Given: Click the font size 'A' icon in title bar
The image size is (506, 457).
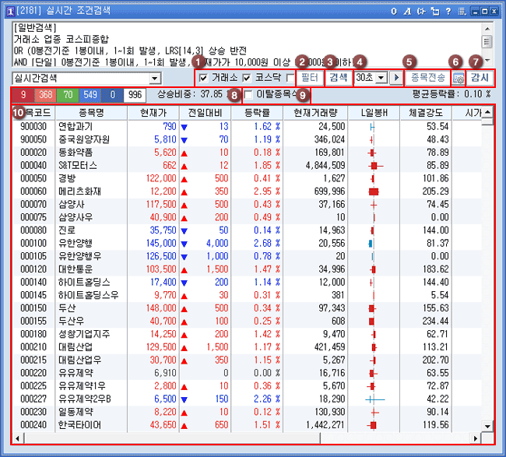Looking at the screenshot, I should pos(408,10).
